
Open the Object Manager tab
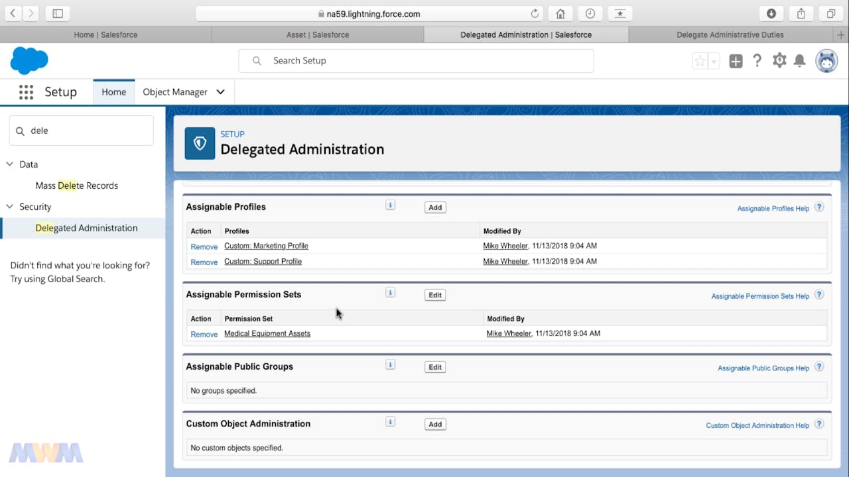(x=175, y=92)
